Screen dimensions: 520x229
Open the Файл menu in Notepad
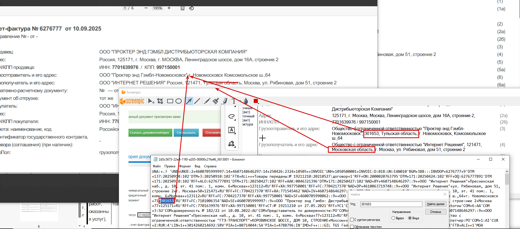[157, 166]
